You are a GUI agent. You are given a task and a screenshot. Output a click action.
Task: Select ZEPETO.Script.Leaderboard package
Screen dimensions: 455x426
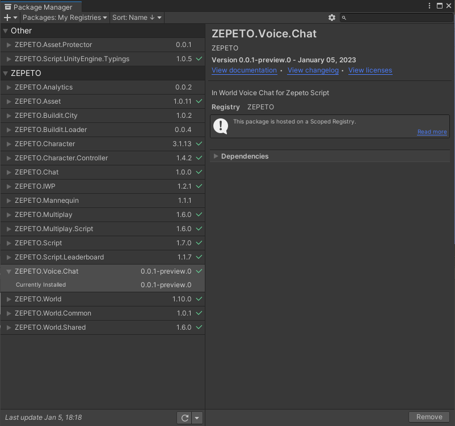[103, 257]
